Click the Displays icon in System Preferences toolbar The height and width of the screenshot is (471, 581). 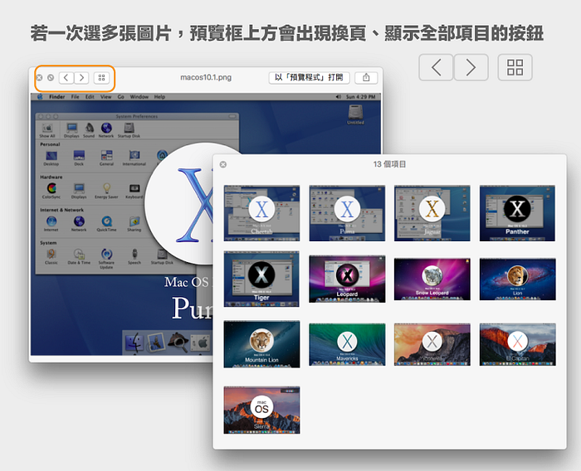pyautogui.click(x=71, y=131)
